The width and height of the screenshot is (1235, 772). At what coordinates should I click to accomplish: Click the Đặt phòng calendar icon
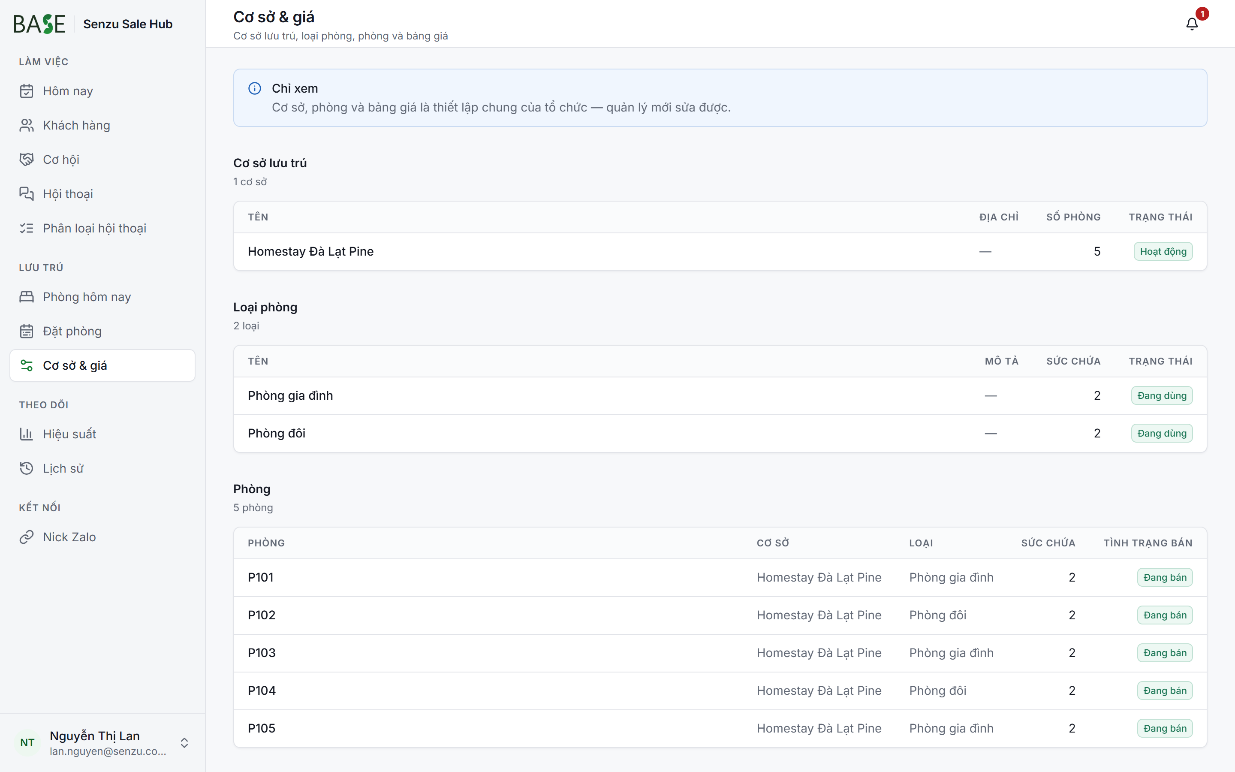tap(27, 331)
